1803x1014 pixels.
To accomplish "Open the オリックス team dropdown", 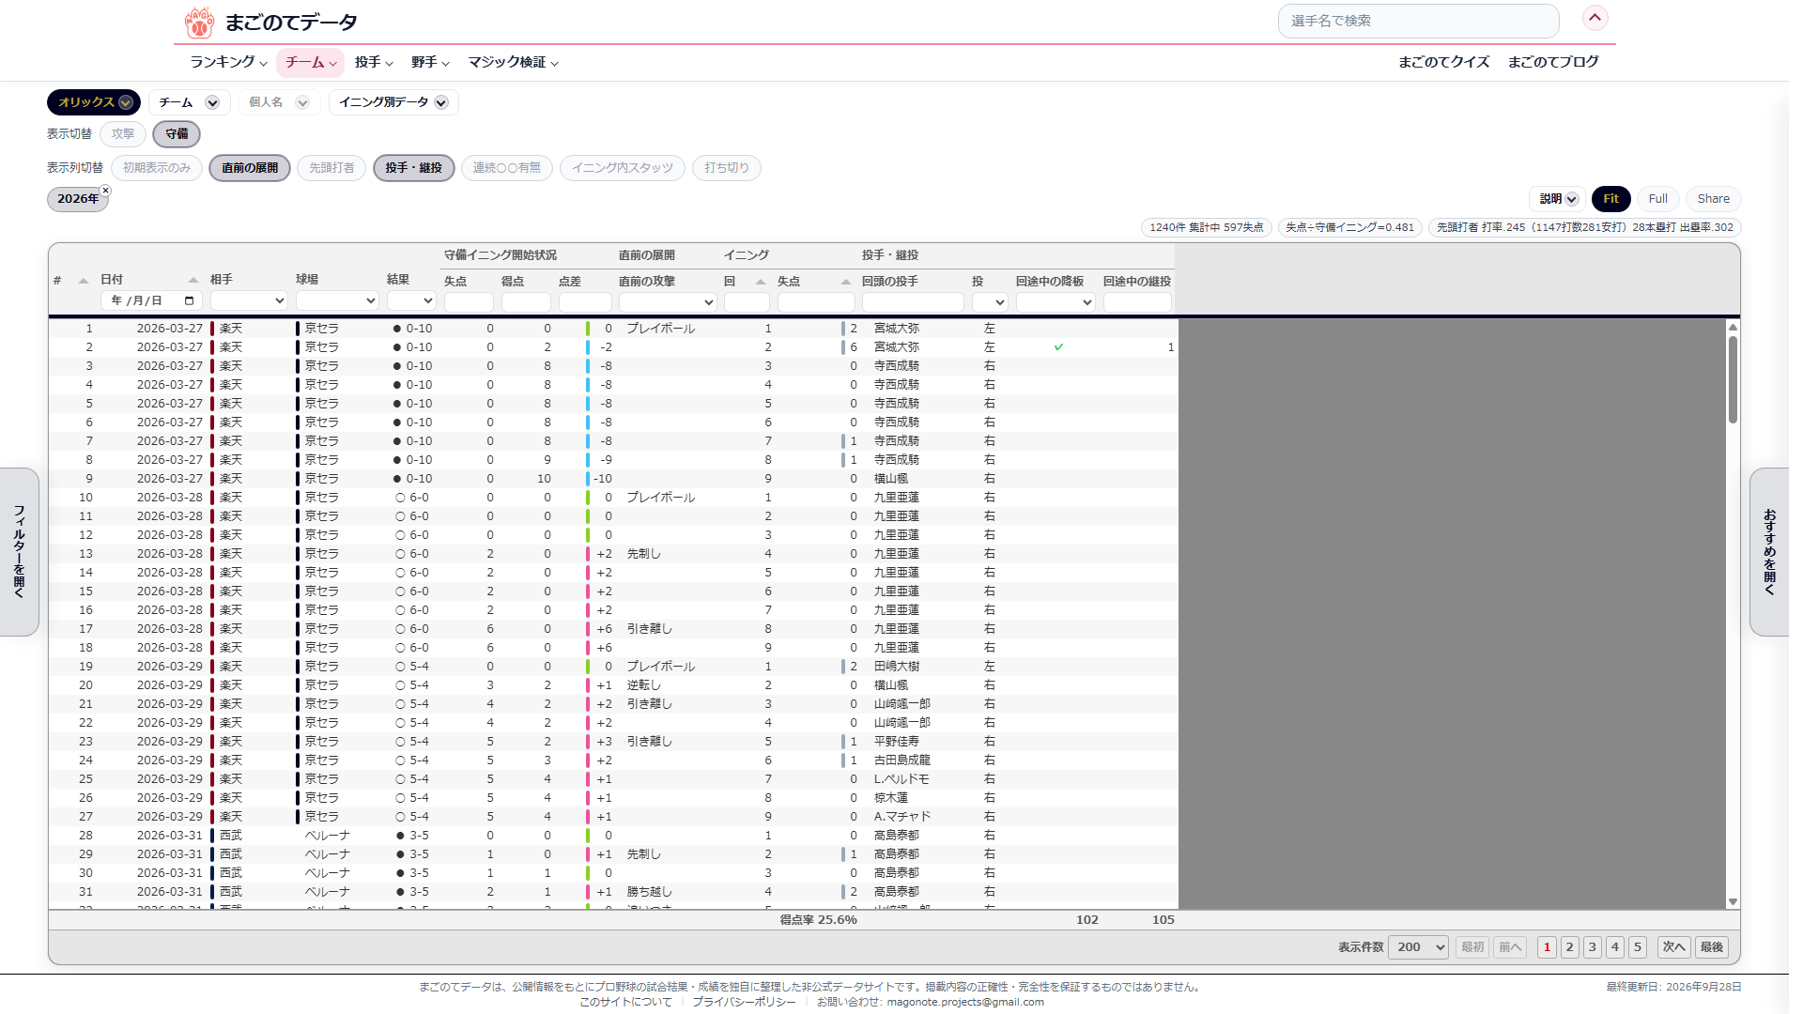I will click(94, 102).
